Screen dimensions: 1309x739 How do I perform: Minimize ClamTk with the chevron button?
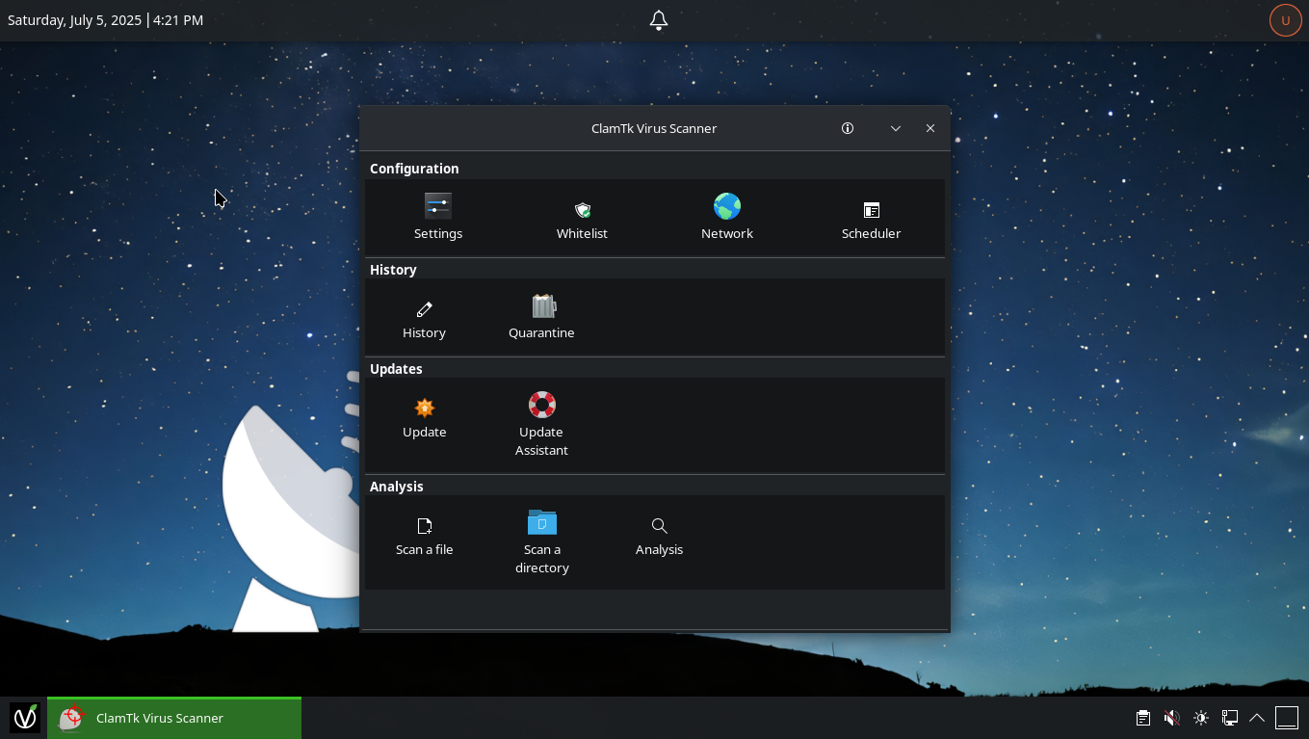tap(896, 128)
